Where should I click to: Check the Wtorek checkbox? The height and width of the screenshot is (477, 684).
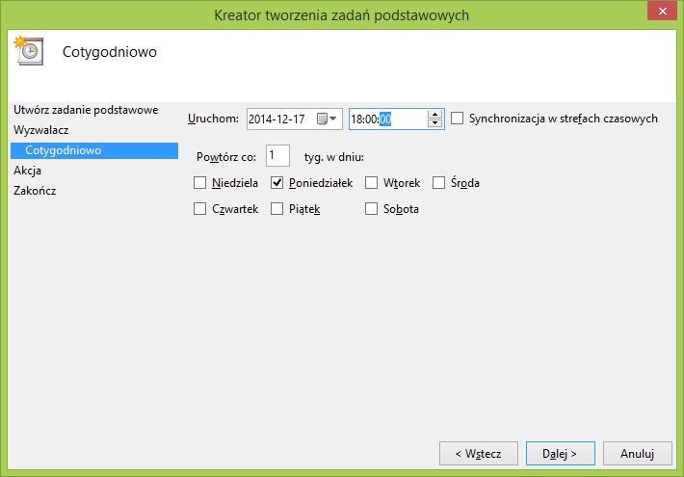tap(371, 182)
